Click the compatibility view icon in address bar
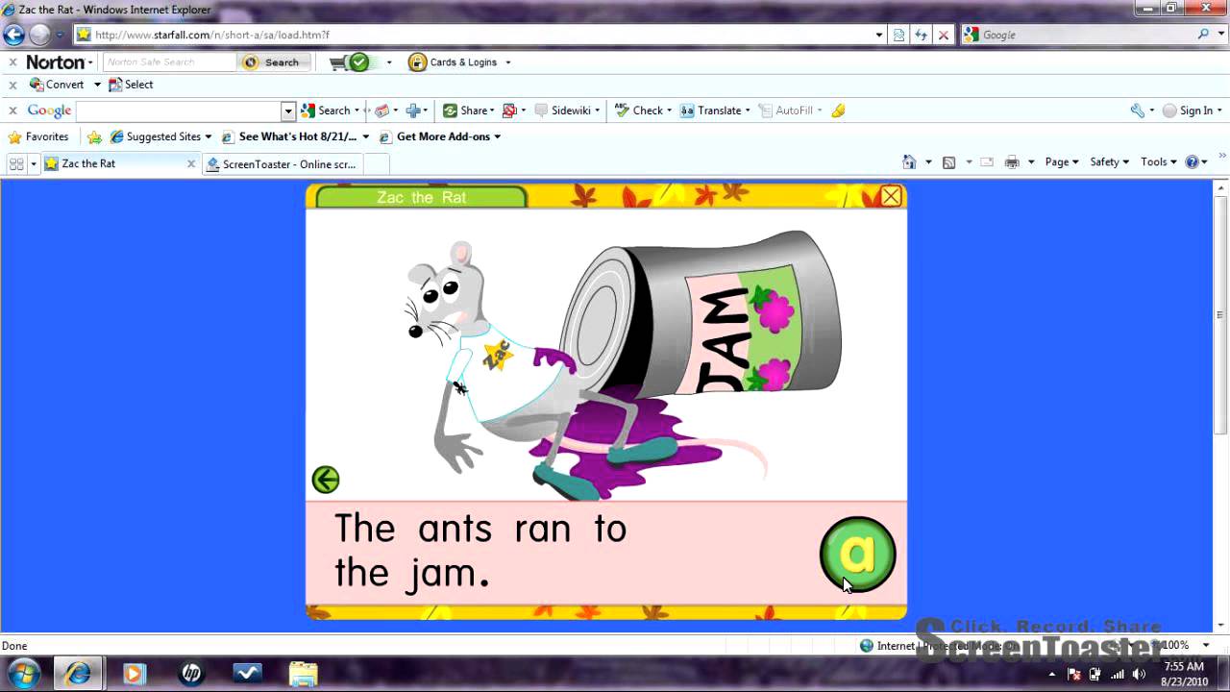 [899, 35]
